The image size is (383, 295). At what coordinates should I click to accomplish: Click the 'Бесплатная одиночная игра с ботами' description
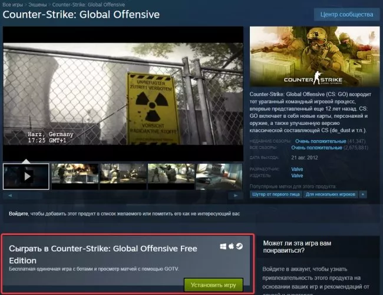[x=94, y=269]
